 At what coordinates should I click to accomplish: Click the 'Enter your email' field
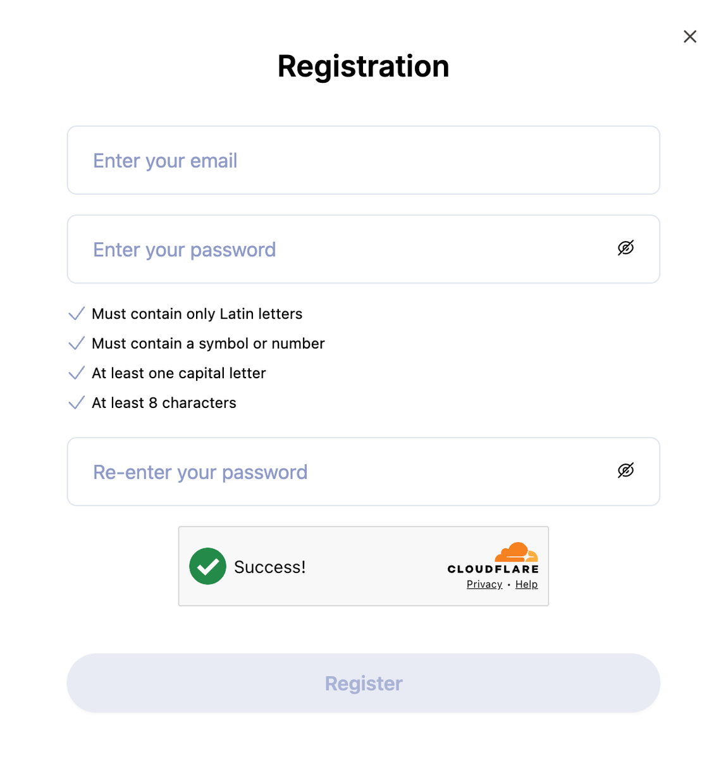[363, 161]
